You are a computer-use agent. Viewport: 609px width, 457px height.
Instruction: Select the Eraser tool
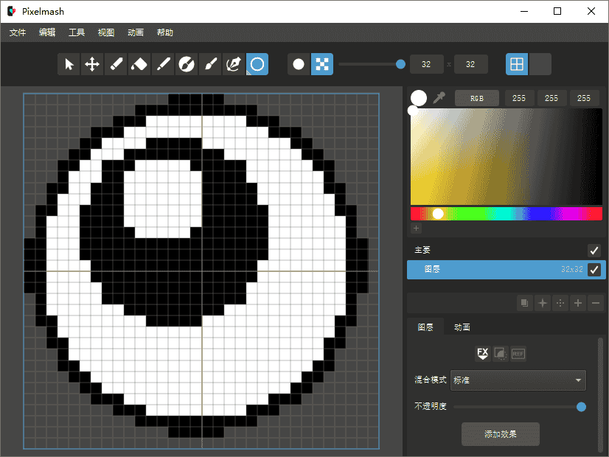pos(116,64)
